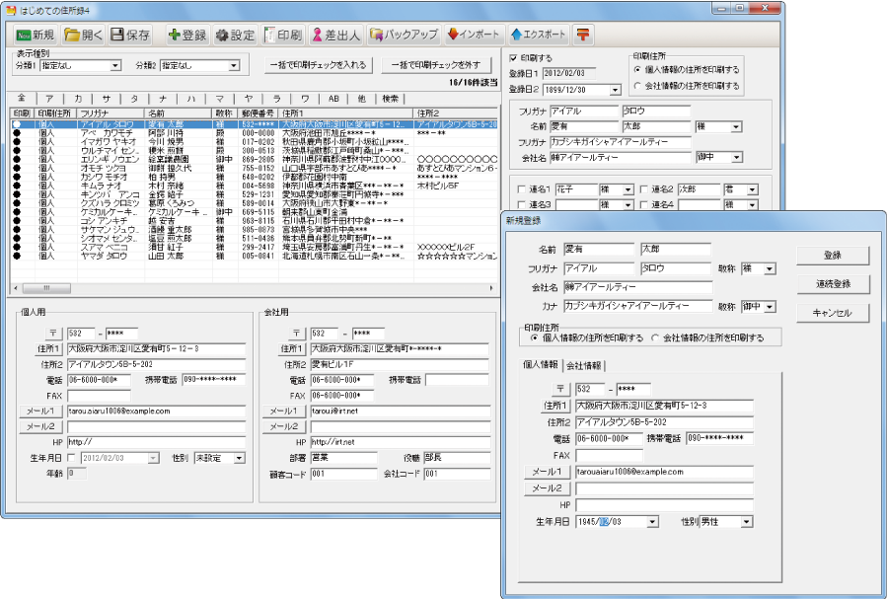
Task: Select the 検索 tab above the address list
Action: 391,99
